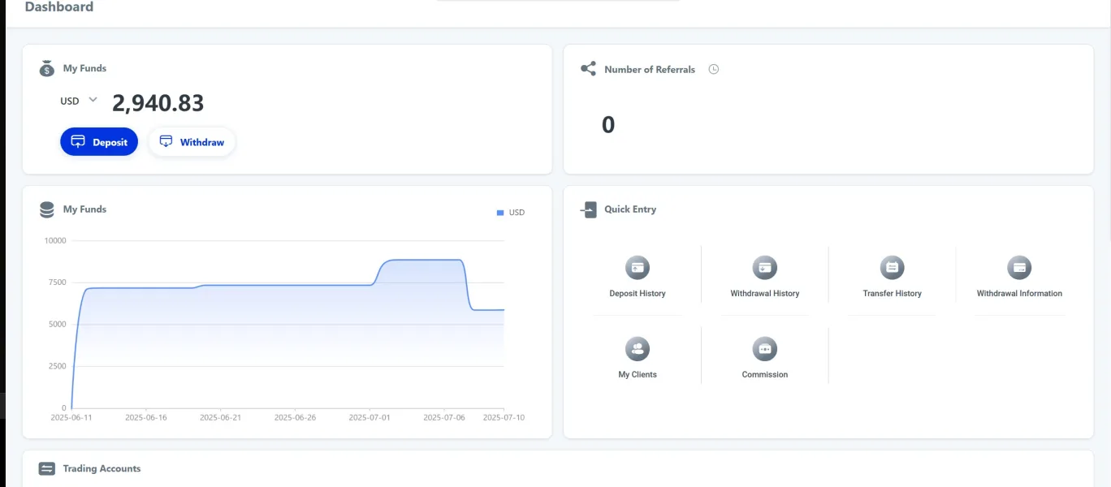Click the coin stack icon above chart
This screenshot has width=1111, height=487.
tap(47, 209)
